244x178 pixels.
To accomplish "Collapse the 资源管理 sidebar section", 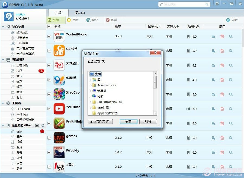I will [3, 60].
